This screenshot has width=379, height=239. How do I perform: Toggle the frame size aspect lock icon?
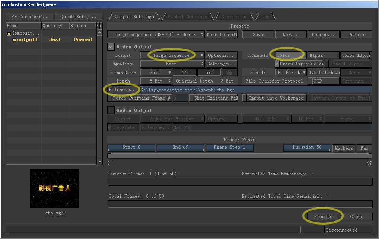229,72
